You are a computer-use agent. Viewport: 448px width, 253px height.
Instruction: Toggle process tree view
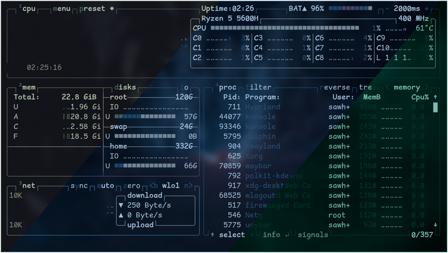coord(367,87)
